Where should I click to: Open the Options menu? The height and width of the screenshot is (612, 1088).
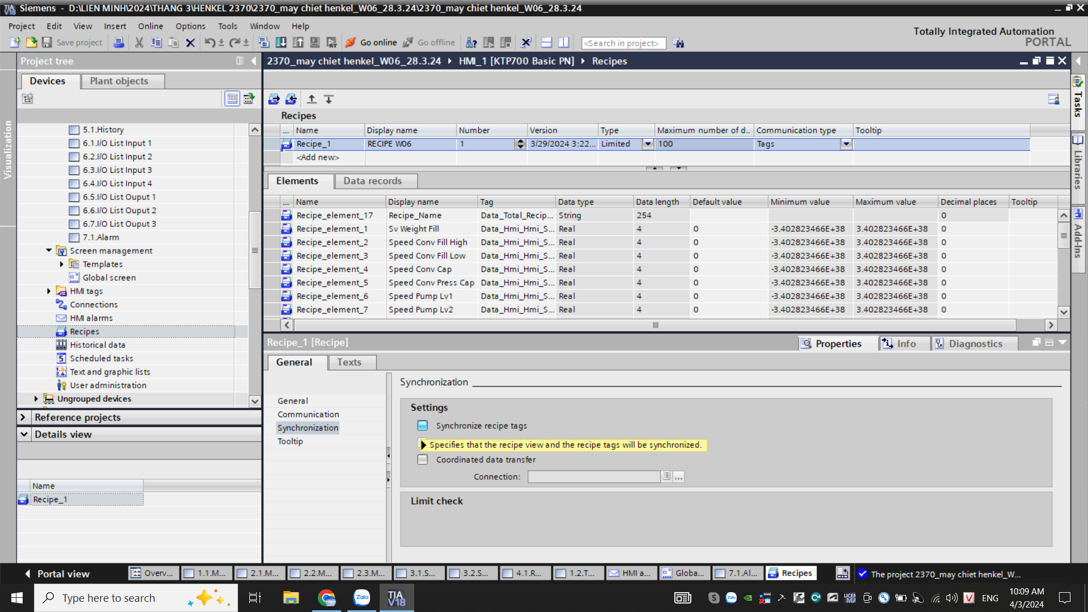click(190, 26)
